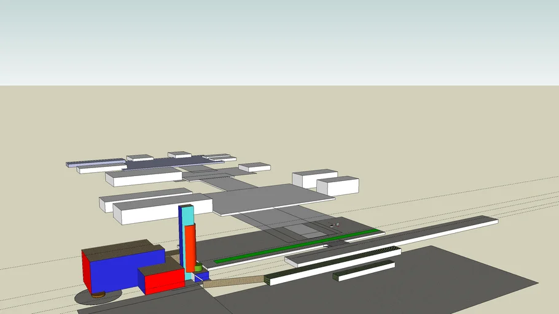This screenshot has width=559, height=314.
Task: Select the tan ramp walkway
Action: pos(233,281)
